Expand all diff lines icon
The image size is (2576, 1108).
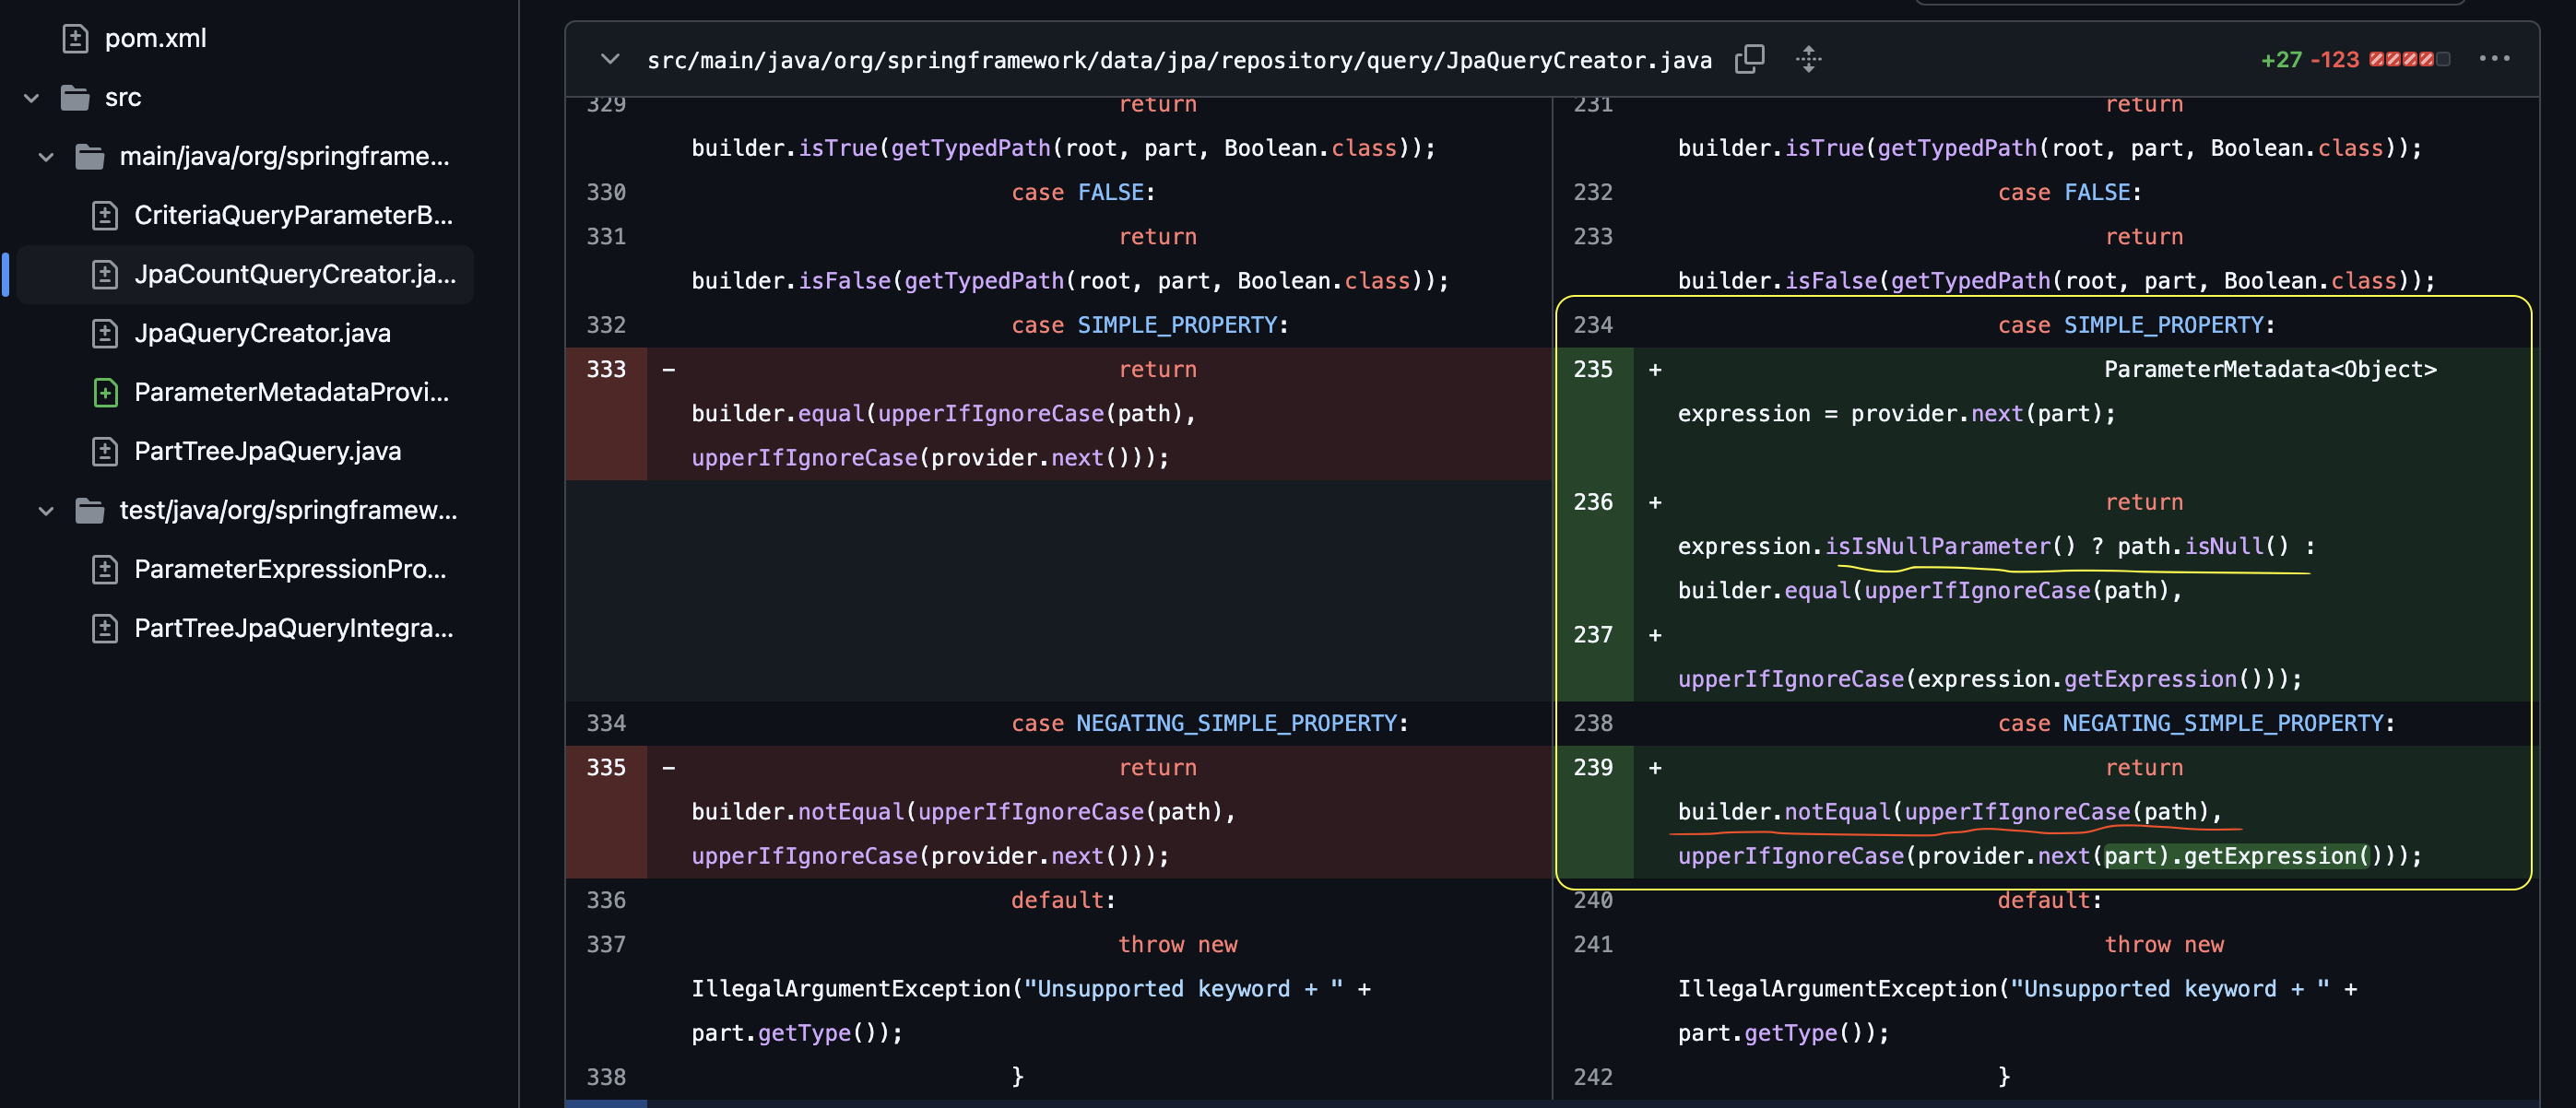point(1808,59)
